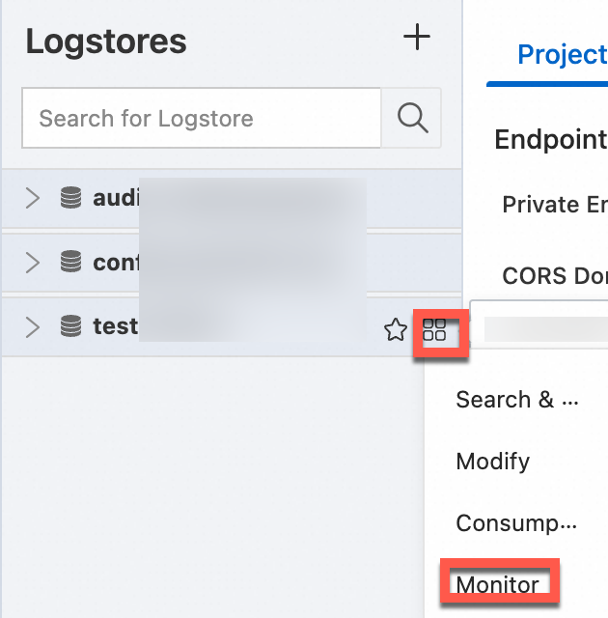
Task: Open the Consump... menu entry
Action: tap(516, 523)
